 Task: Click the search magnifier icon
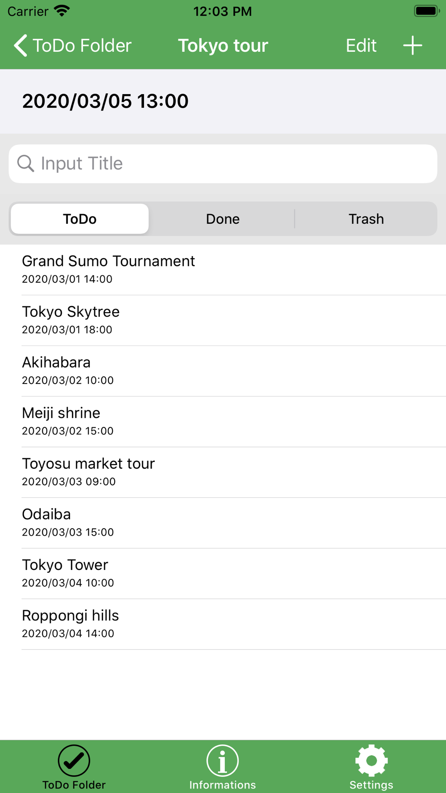[x=25, y=164]
